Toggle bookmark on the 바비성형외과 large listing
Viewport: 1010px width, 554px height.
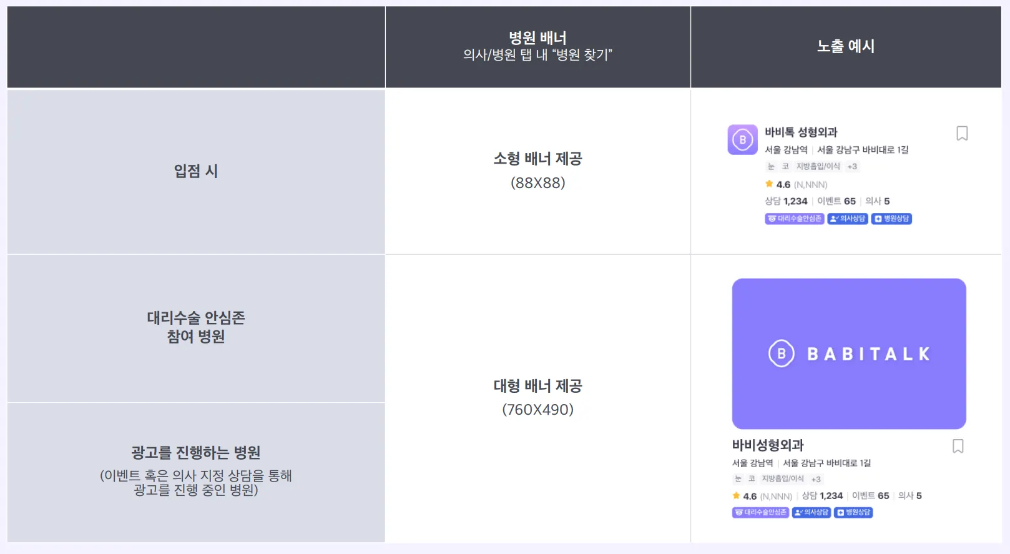(958, 446)
